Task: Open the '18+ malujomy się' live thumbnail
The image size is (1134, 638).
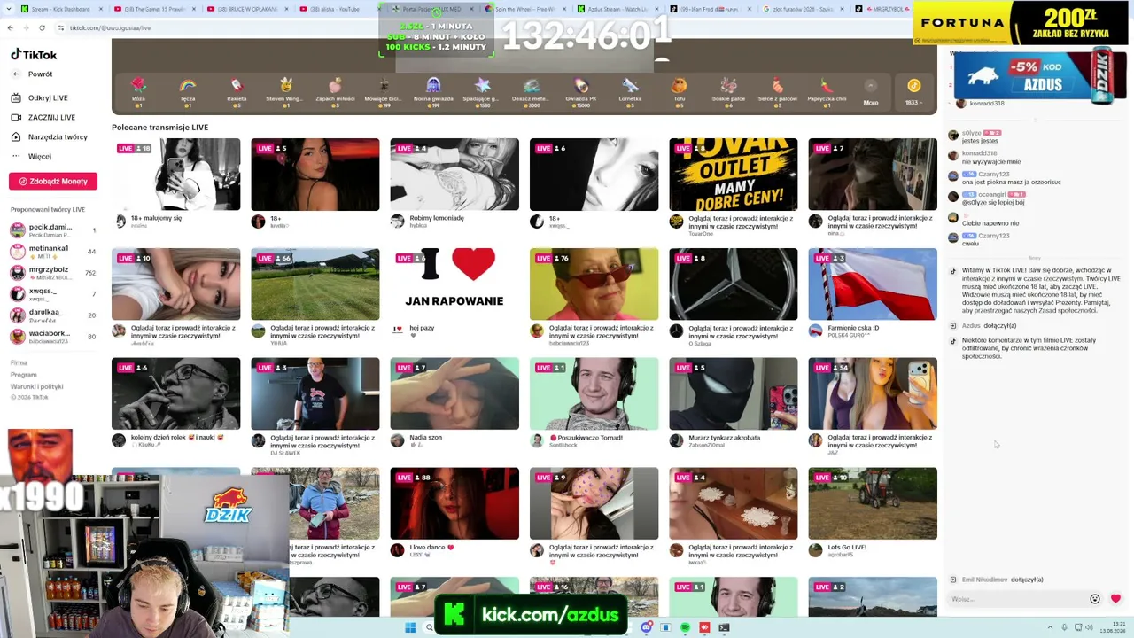Action: (175, 175)
